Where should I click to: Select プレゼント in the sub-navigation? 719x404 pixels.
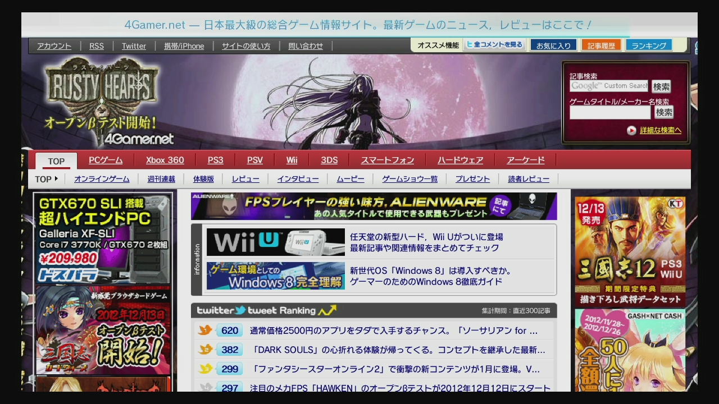[472, 179]
